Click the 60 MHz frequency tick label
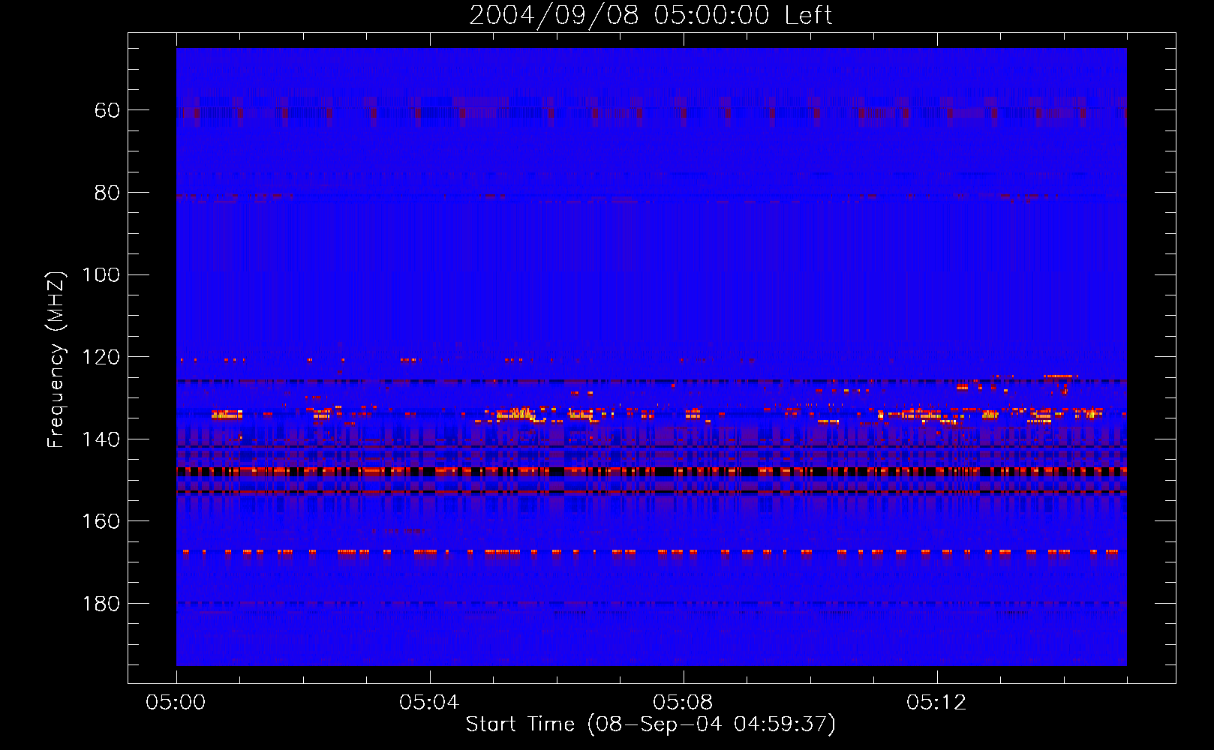 click(x=107, y=110)
